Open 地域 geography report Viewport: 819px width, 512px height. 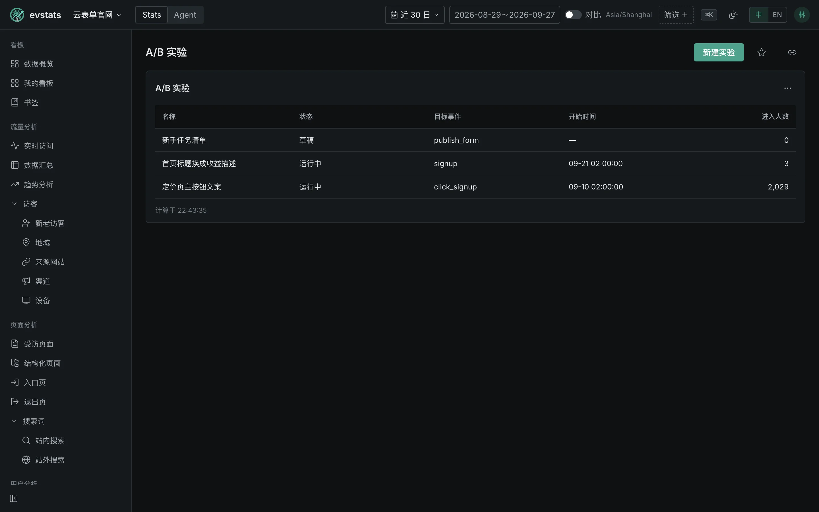point(71,243)
